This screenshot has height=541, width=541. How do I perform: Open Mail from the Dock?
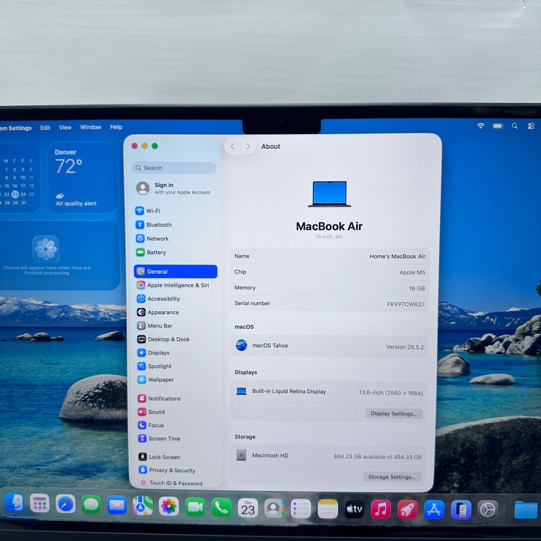point(117,505)
